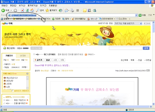The width and height of the screenshot is (155, 112).
Task: Open the 보기(V) menu
Action: pos(22,6)
